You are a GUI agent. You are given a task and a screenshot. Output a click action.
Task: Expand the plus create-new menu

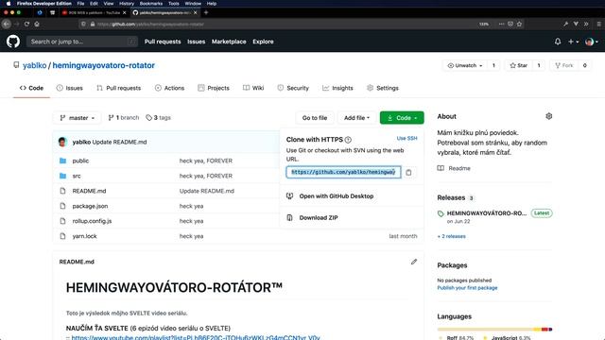(x=573, y=42)
